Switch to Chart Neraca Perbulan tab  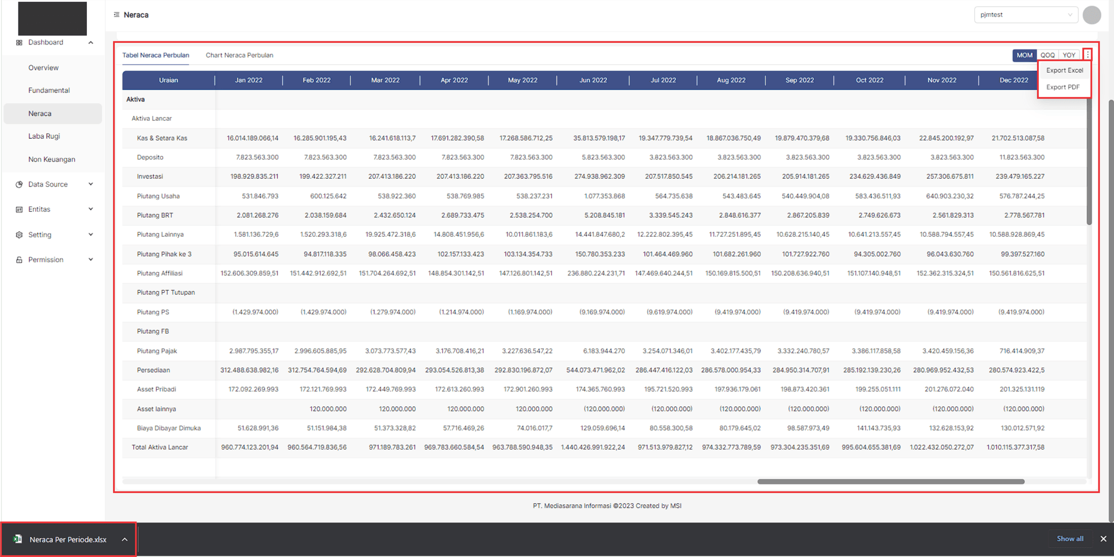point(239,55)
